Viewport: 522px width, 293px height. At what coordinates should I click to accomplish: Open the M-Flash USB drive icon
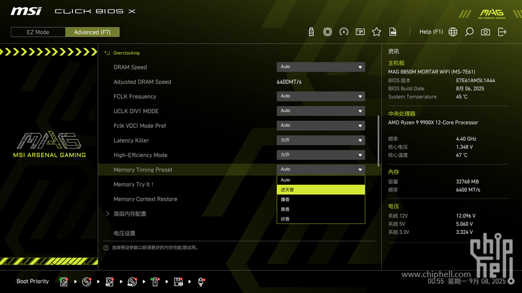[311, 32]
